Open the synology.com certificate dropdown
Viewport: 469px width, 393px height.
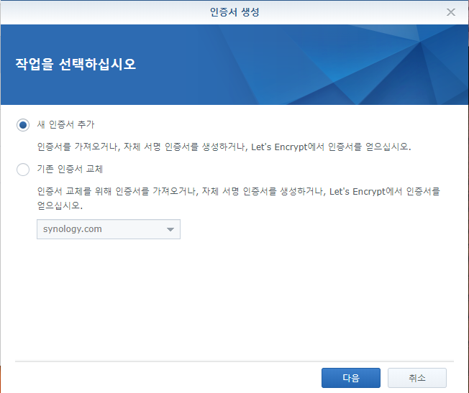click(x=108, y=229)
